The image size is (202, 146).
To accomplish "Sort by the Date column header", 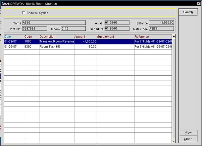I will [x=14, y=36].
